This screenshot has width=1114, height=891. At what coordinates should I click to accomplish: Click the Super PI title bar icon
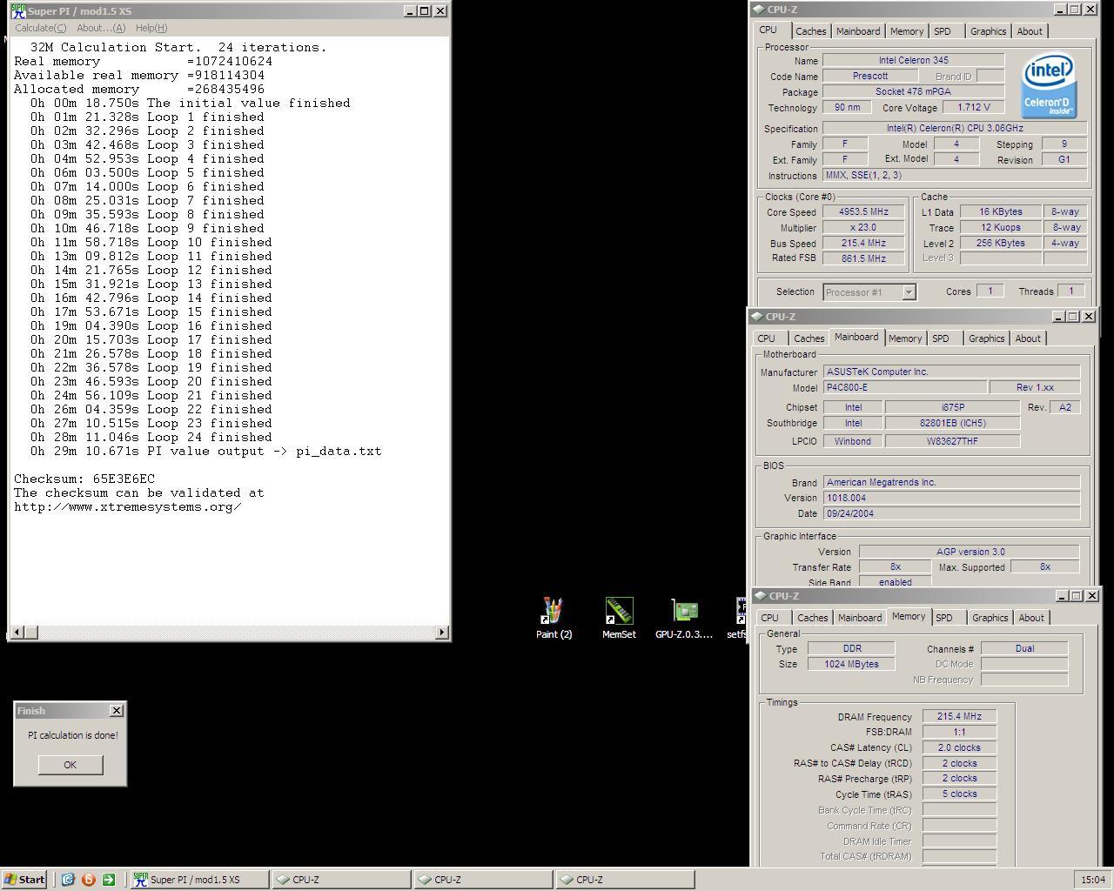click(18, 11)
